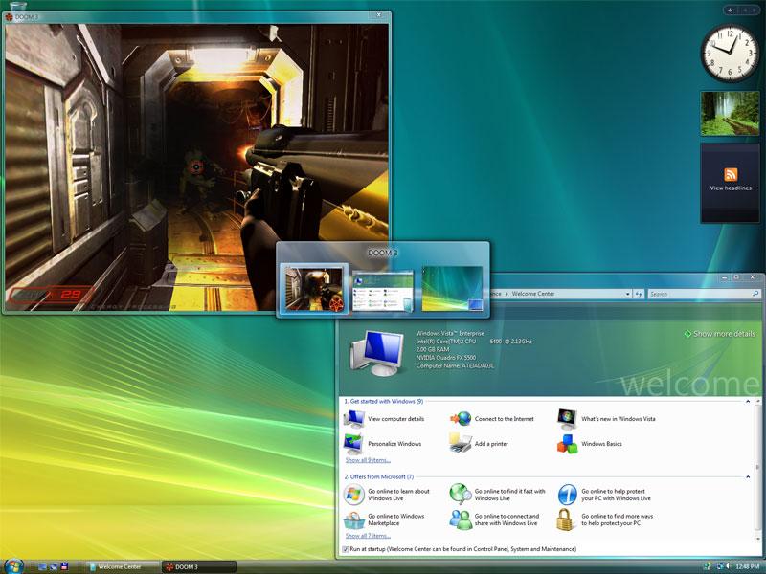The width and height of the screenshot is (766, 574).
Task: Click Show all 7 items link
Action: 368,535
